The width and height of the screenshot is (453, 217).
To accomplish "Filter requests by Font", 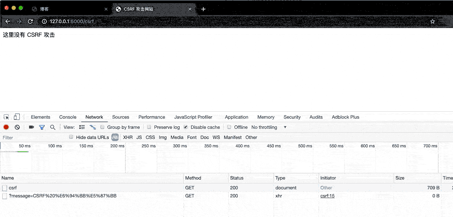I will [x=192, y=137].
